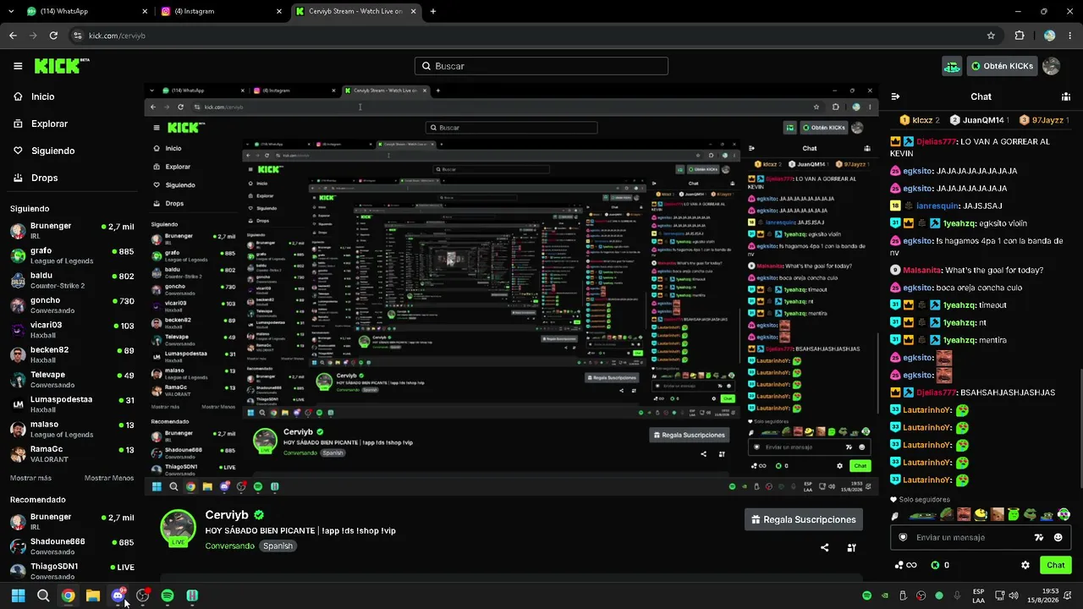
Task: Click the Kicks balance icon showing 0
Action: (935, 565)
